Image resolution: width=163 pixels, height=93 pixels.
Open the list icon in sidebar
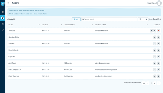(x=3, y=24)
